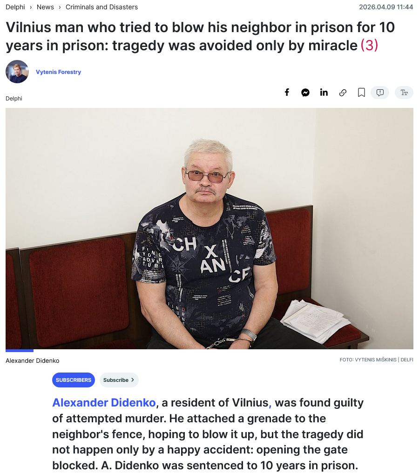The width and height of the screenshot is (419, 473).
Task: Copy article link icon
Action: [x=343, y=93]
